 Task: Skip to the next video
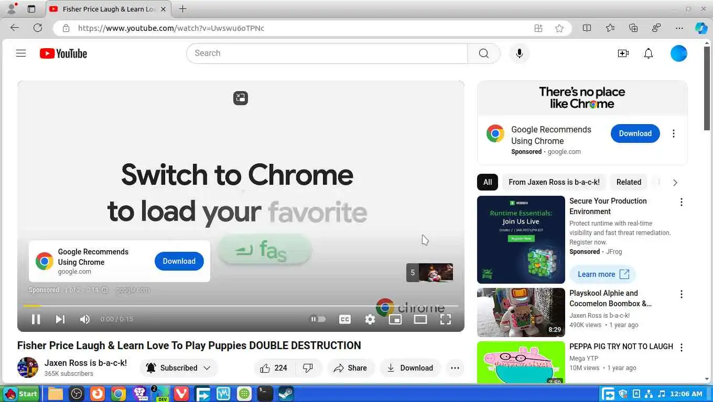pos(60,319)
